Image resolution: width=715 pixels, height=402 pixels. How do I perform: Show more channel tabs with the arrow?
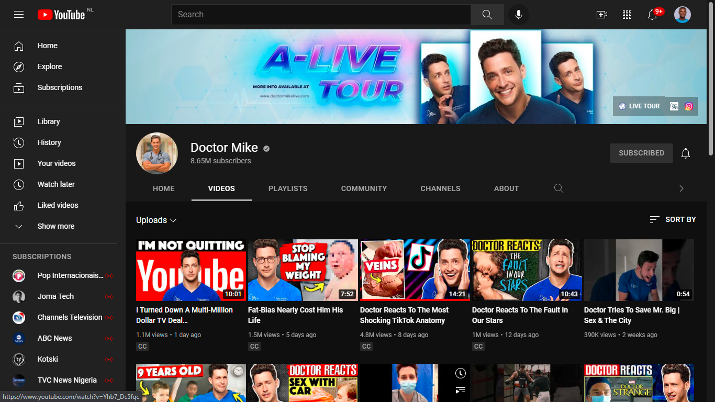682,188
